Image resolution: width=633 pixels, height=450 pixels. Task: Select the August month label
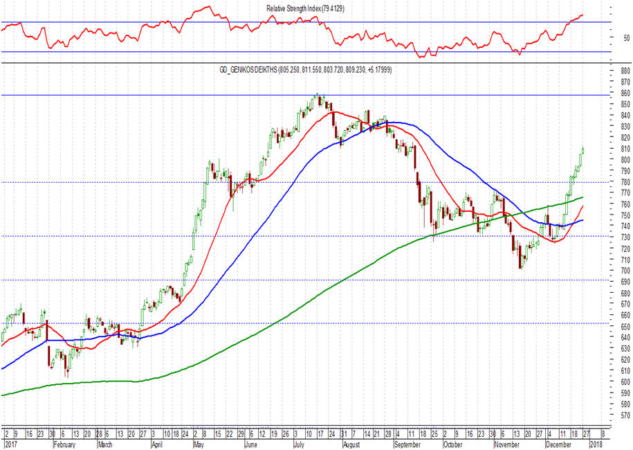click(351, 444)
